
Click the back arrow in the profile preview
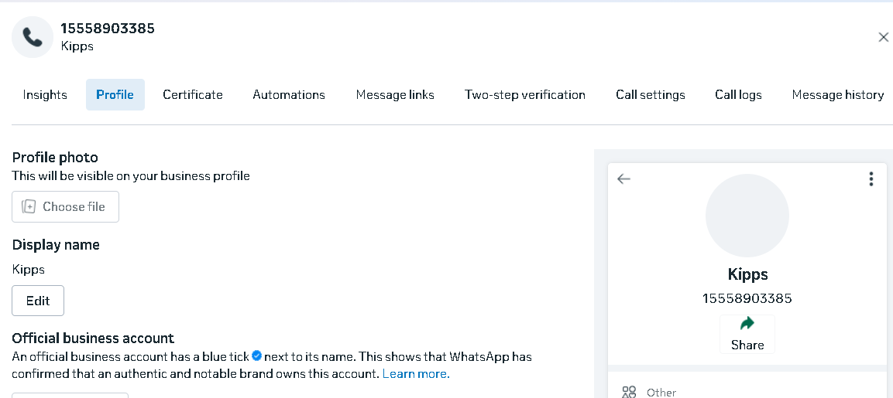tap(623, 179)
